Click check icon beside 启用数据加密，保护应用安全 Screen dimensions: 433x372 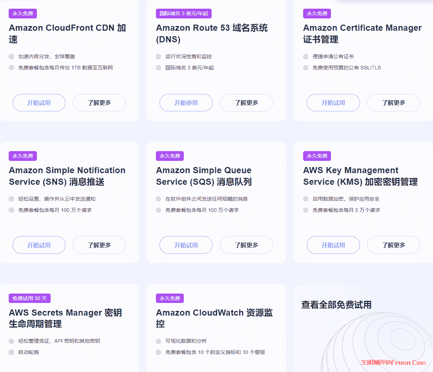306,199
